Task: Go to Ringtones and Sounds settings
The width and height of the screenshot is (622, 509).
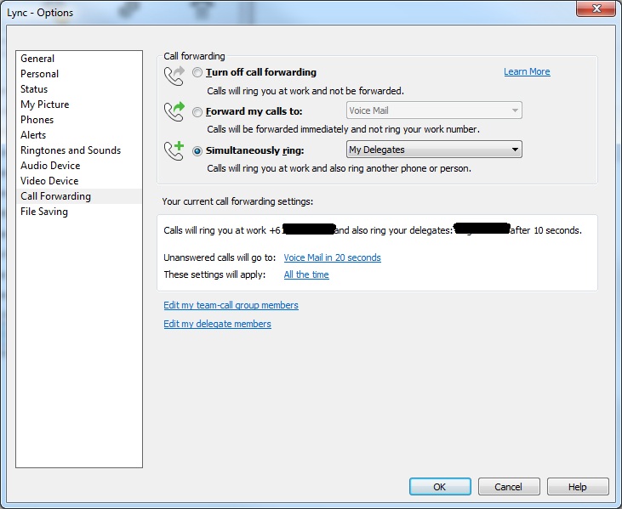Action: (79, 150)
